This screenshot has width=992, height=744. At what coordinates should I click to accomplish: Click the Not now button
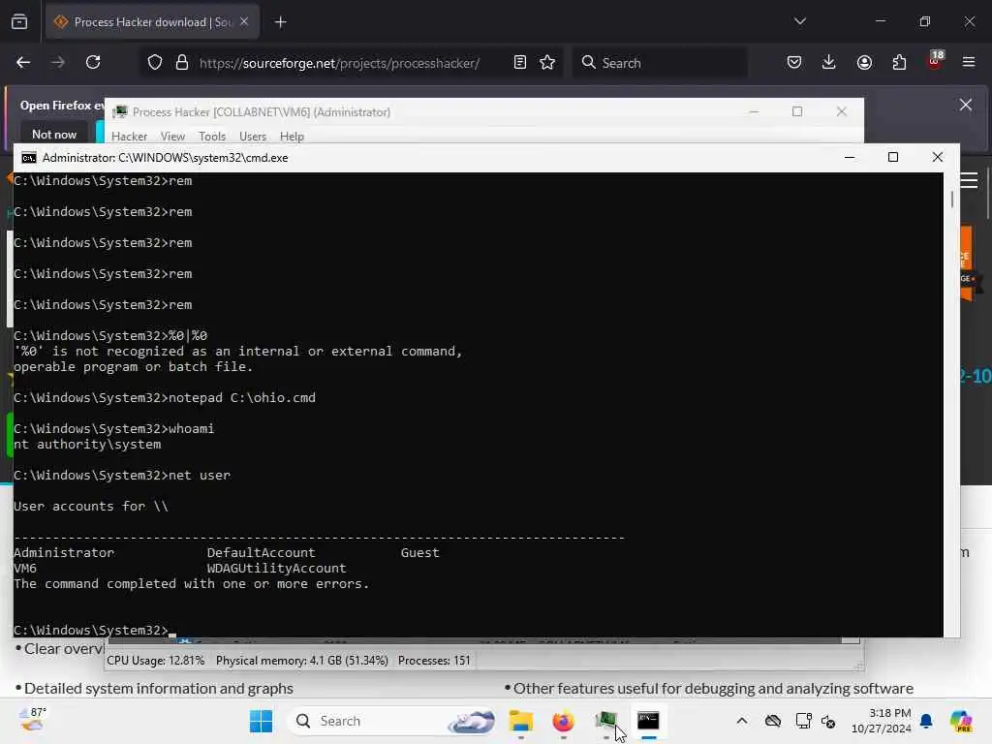click(x=54, y=134)
